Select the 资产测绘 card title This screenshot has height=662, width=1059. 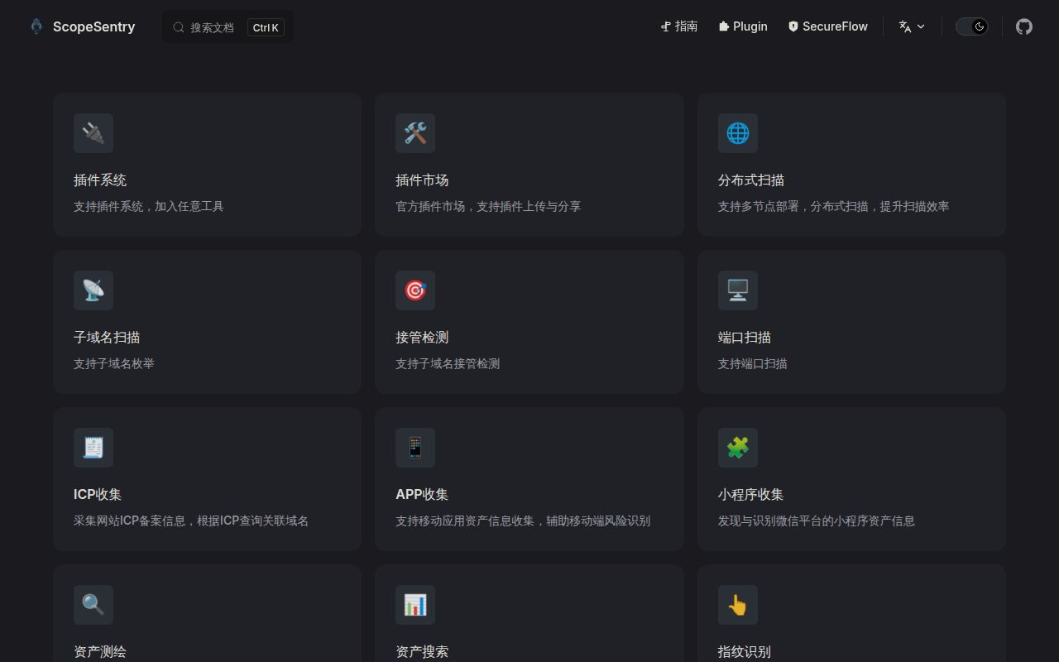(x=100, y=652)
